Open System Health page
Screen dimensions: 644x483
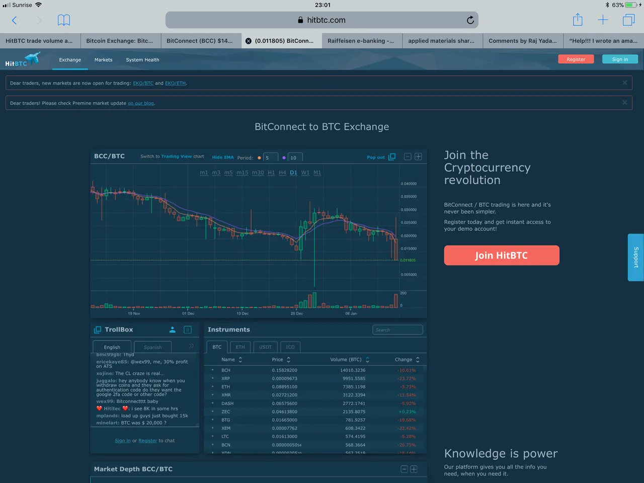click(x=142, y=60)
